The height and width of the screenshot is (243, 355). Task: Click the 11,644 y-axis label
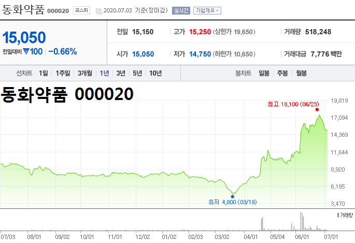(x=339, y=152)
